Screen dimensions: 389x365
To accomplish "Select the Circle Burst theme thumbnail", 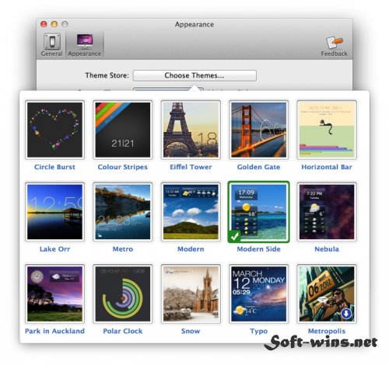I will tap(54, 130).
